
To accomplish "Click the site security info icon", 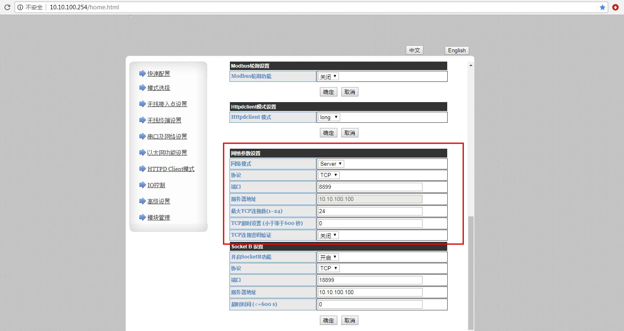I will 20,7.
